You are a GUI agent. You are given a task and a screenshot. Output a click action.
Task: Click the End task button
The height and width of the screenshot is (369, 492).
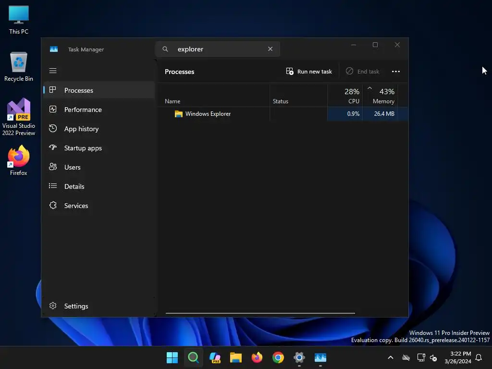click(362, 72)
